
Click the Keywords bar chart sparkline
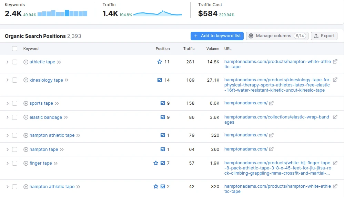62,13
